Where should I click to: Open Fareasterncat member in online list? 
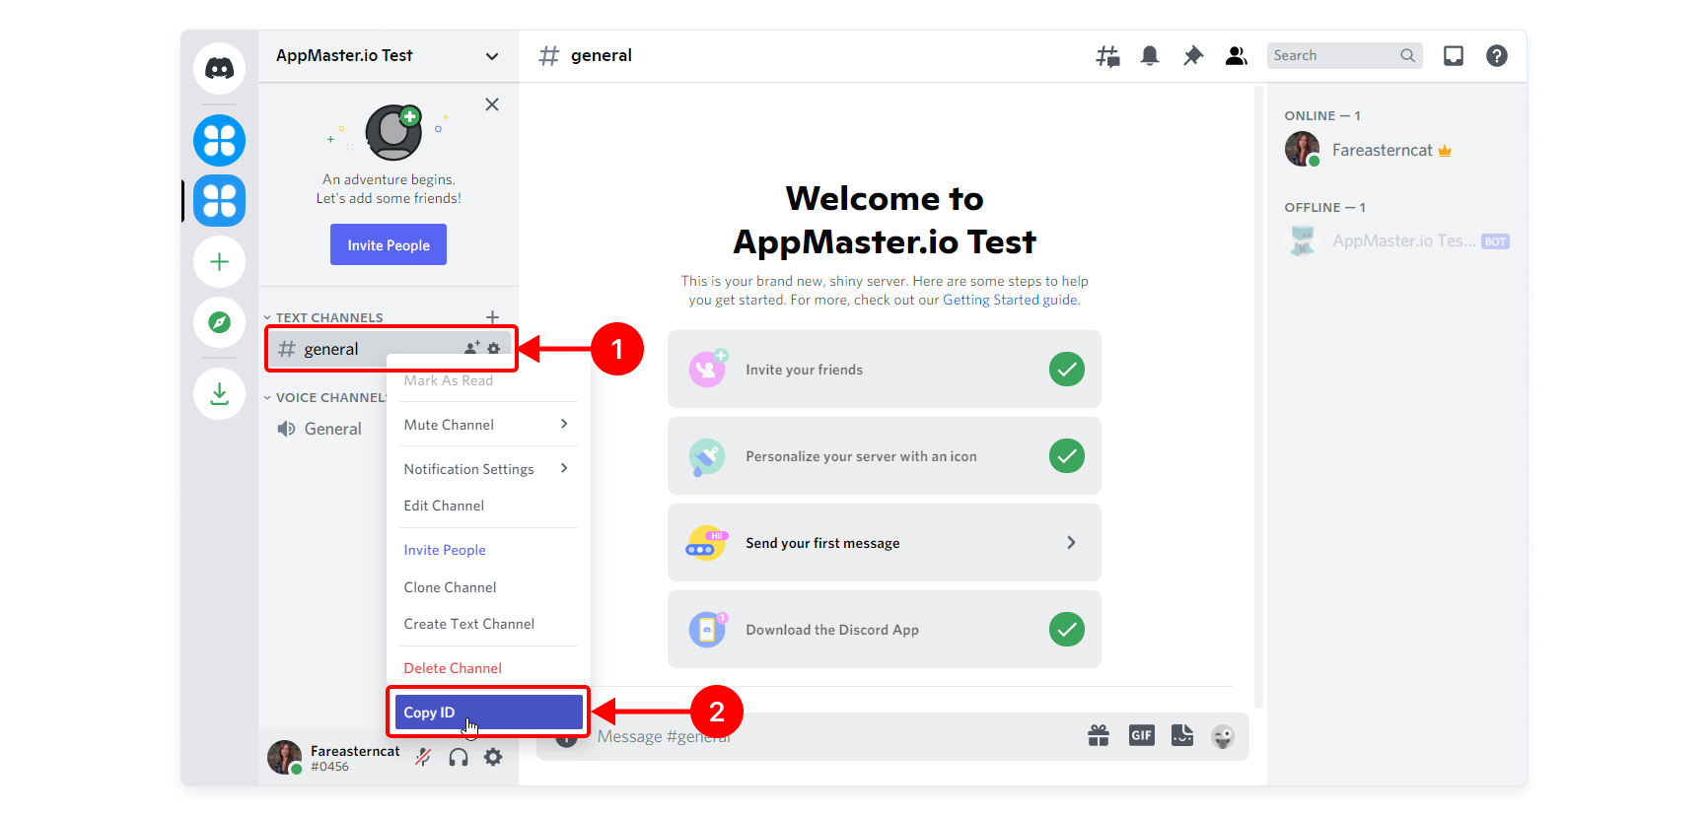pyautogui.click(x=1396, y=150)
